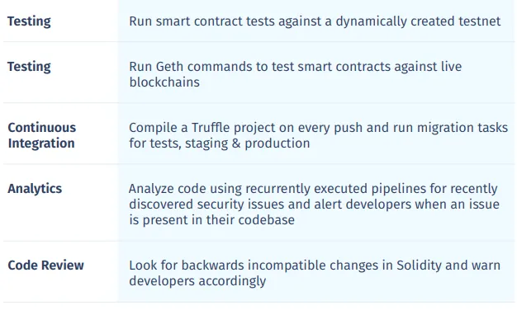The height and width of the screenshot is (315, 517).
Task: Click 'dynamically created testnet' phrase
Action: coord(418,21)
